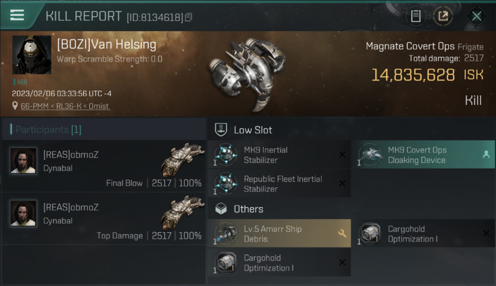496x286 pixels.
Task: Open the hamburger menu at top left
Action: (x=17, y=15)
